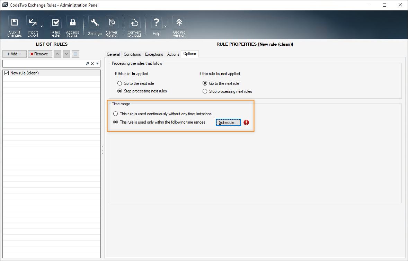Click the panel splitter handle between rules list and properties

[103, 150]
